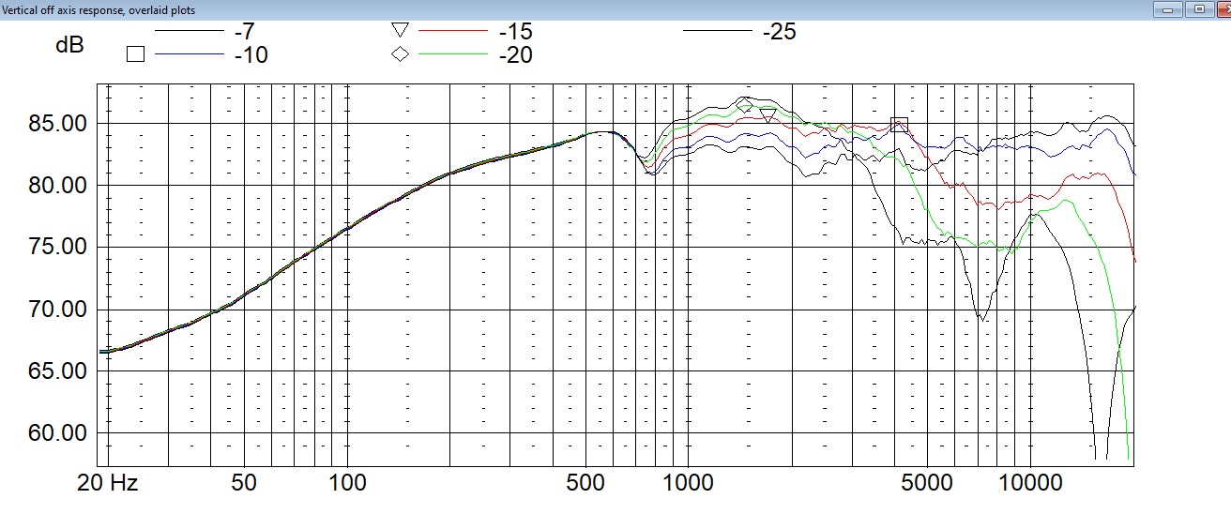
Task: Click the 5000 x-axis frequency label
Action: (x=927, y=483)
